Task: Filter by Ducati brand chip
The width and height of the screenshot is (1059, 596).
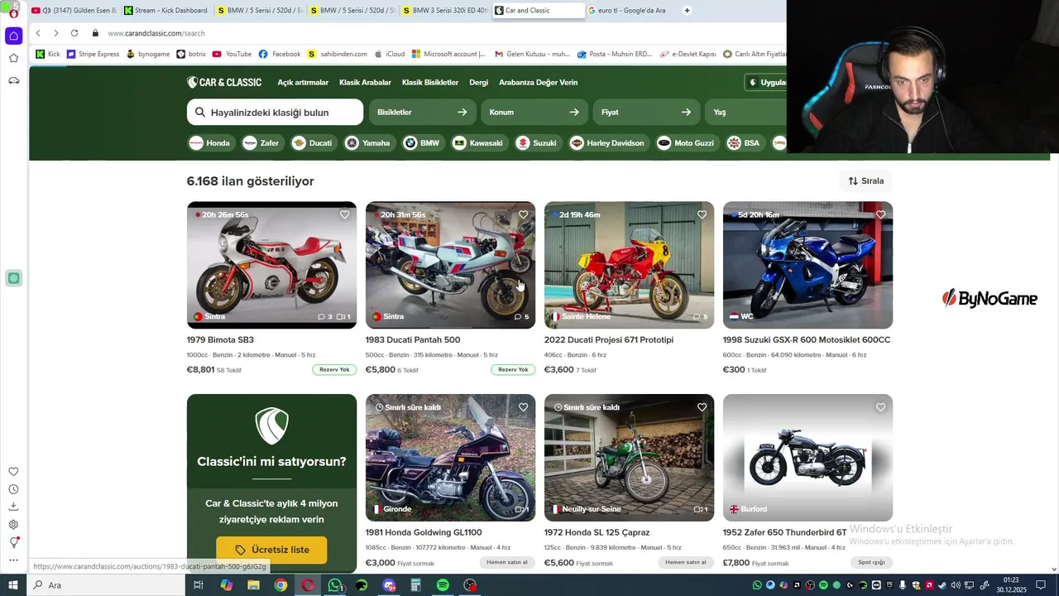Action: 313,143
